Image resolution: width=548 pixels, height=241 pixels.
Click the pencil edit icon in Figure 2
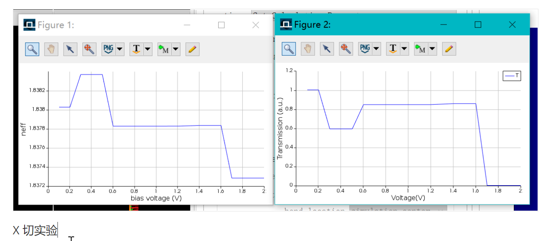pos(448,49)
